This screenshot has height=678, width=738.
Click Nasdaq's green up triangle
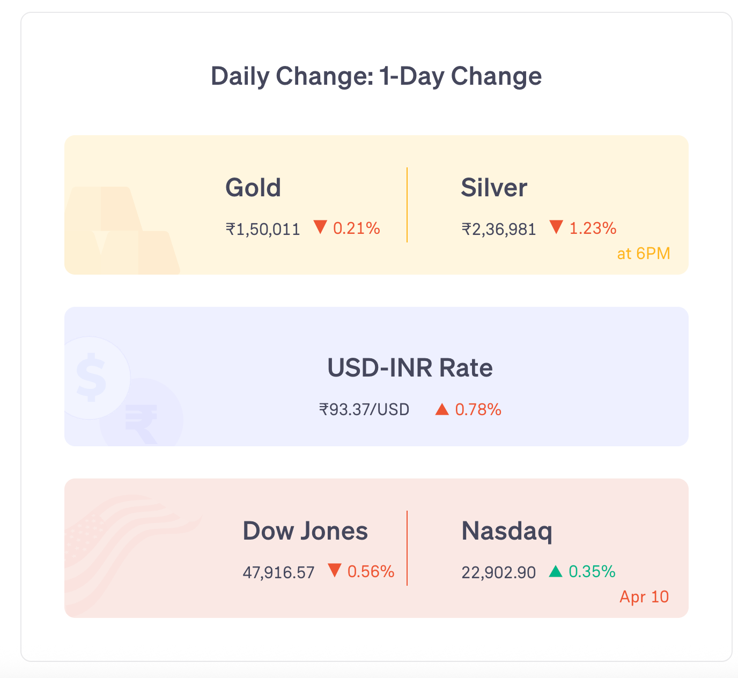(556, 571)
